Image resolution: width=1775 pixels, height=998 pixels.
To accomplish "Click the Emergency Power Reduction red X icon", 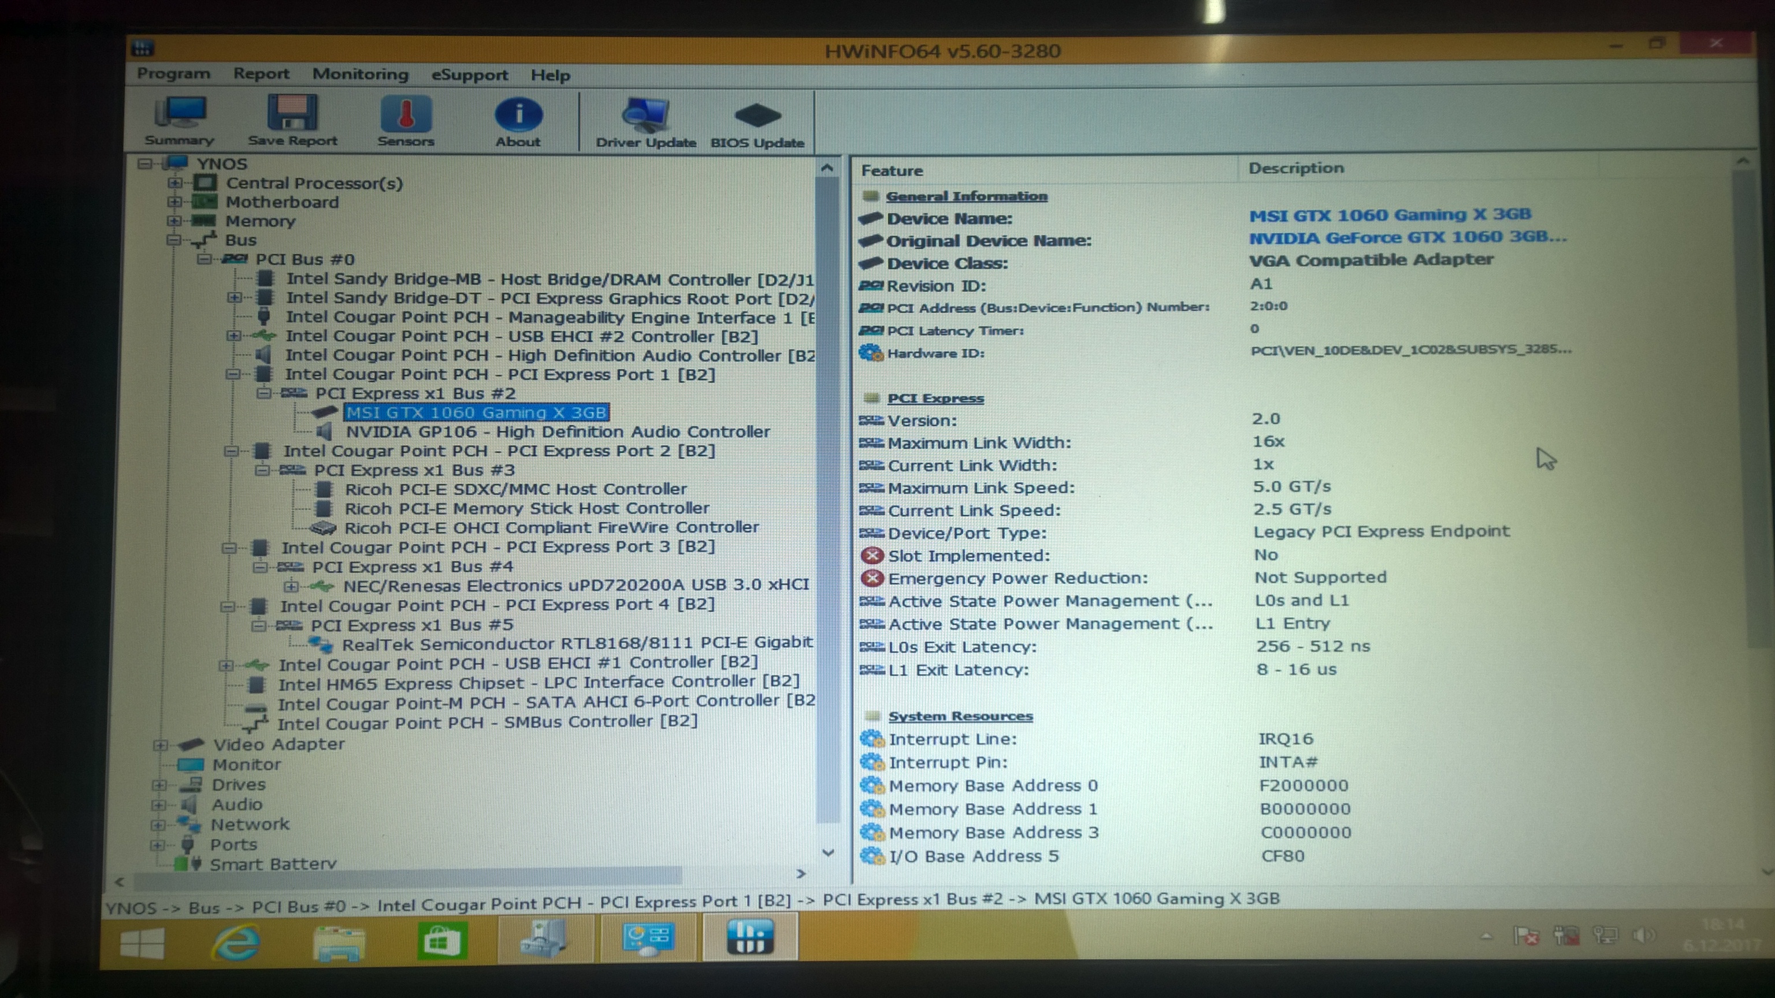I will pyautogui.click(x=872, y=578).
